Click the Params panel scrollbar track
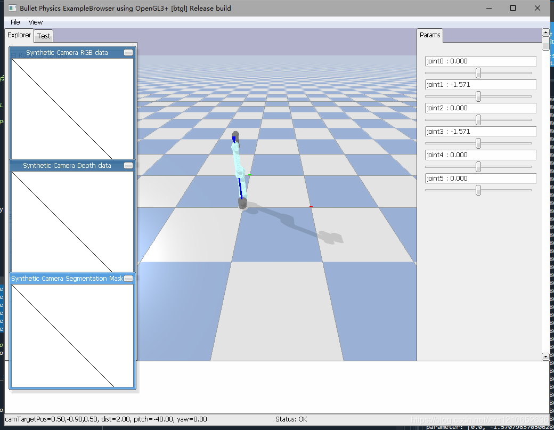This screenshot has width=554, height=430. point(545,160)
